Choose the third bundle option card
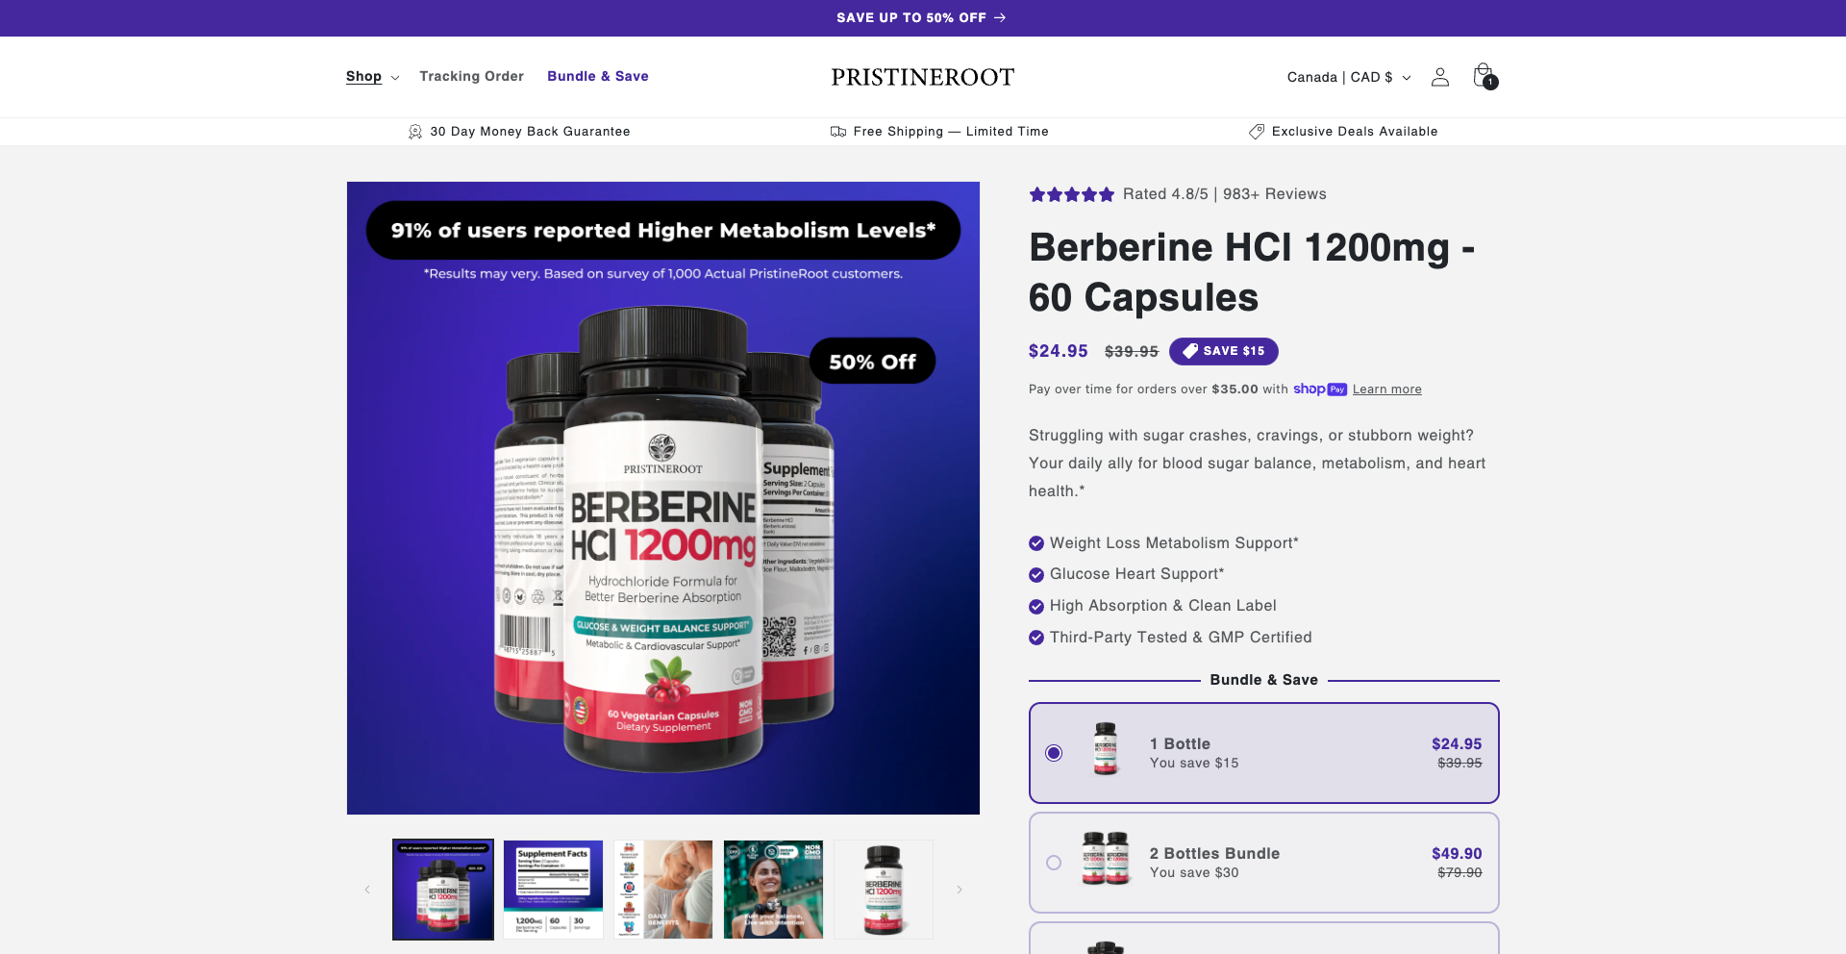This screenshot has width=1846, height=954. coord(1263,939)
